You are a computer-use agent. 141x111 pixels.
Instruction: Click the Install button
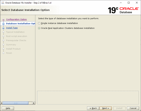click(119, 108)
